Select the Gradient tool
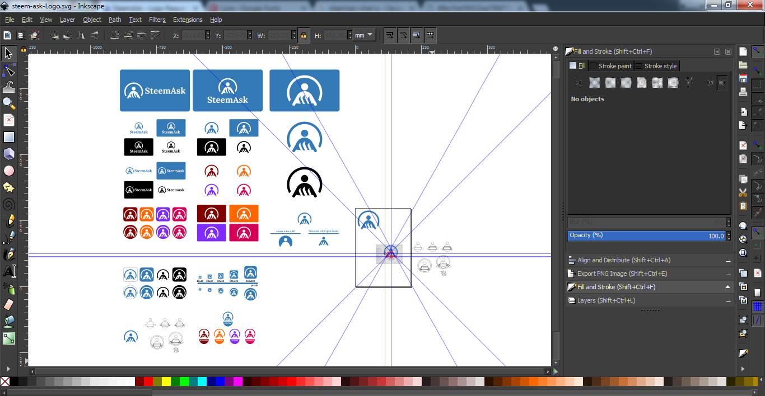 click(x=8, y=338)
